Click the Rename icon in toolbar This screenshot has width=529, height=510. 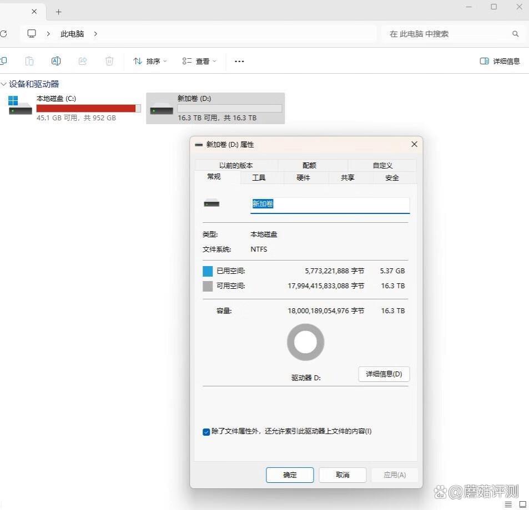point(56,61)
